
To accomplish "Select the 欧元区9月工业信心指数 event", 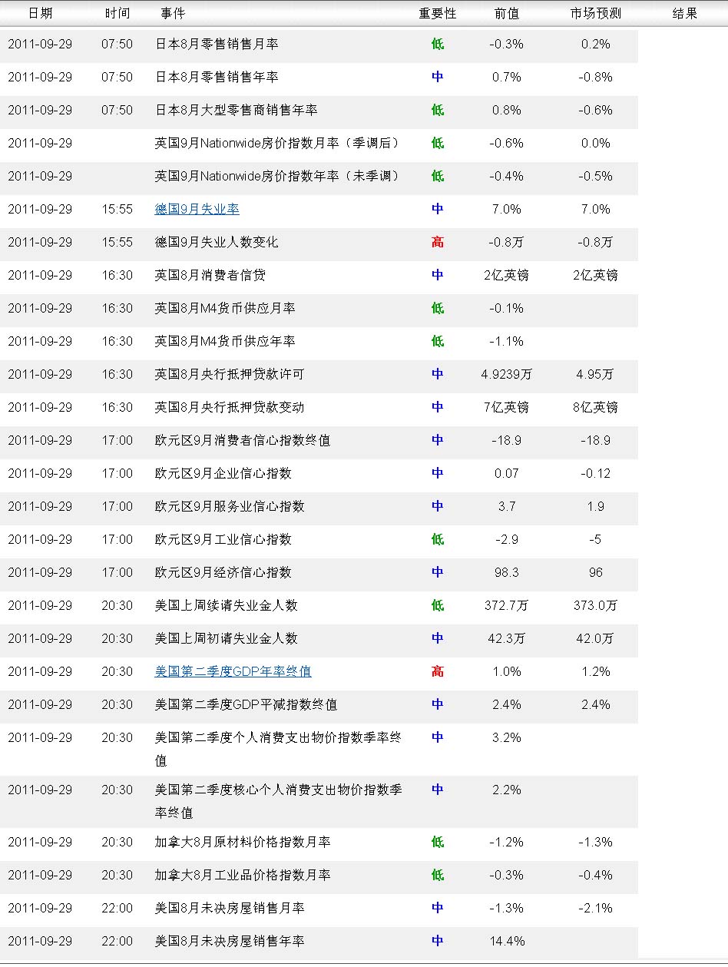I will tap(223, 539).
